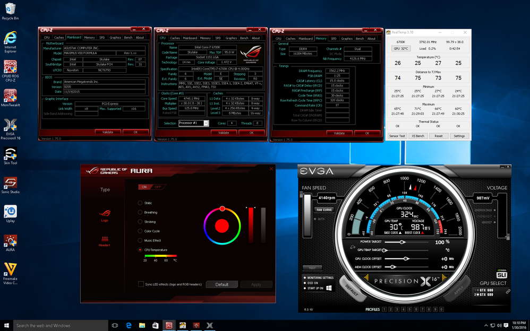This screenshot has width=530, height=331.
Task: Select the CPU Temperature lighting effect
Action: 140,250
